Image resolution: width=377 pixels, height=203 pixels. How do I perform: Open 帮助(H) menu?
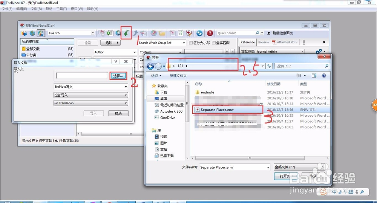pyautogui.click(x=93, y=9)
